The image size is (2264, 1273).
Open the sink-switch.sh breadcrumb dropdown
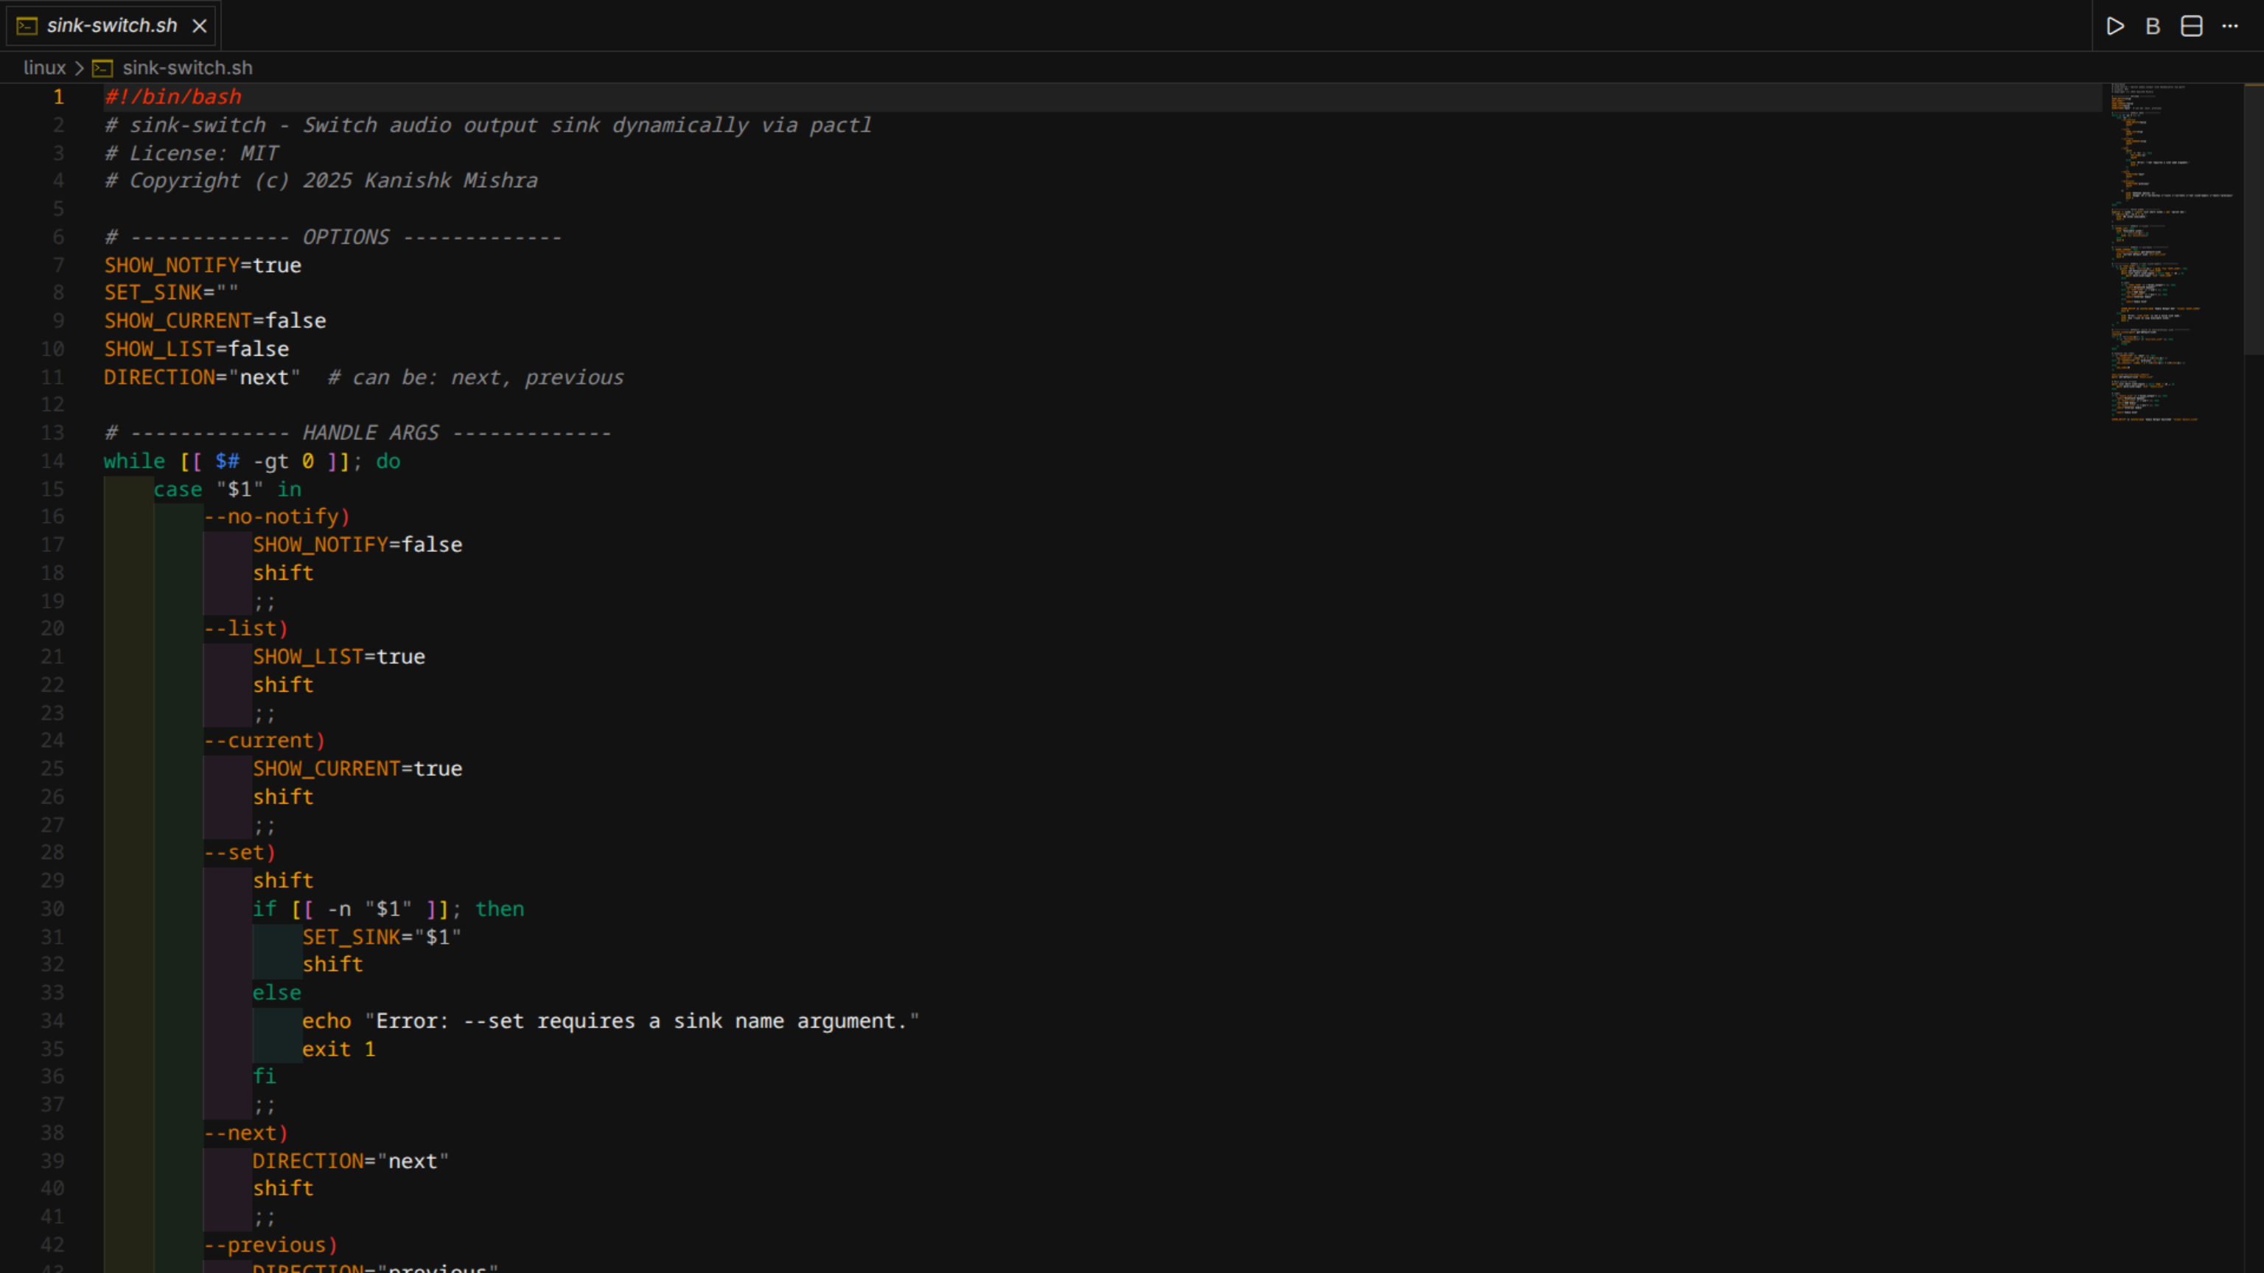point(187,68)
